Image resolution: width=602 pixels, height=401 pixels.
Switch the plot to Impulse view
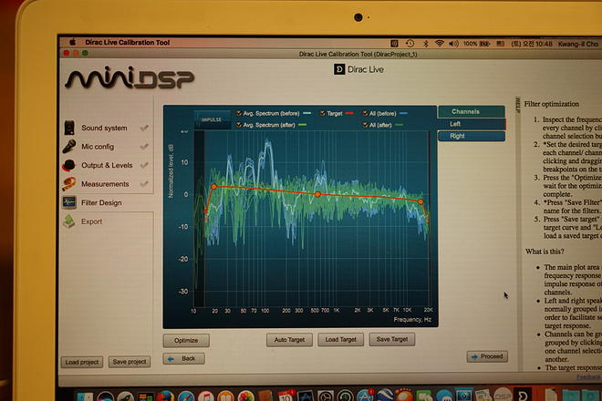click(x=212, y=119)
